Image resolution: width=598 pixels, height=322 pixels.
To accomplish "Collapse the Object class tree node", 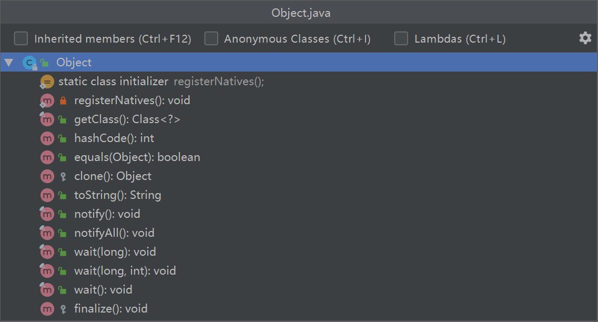I will click(9, 63).
